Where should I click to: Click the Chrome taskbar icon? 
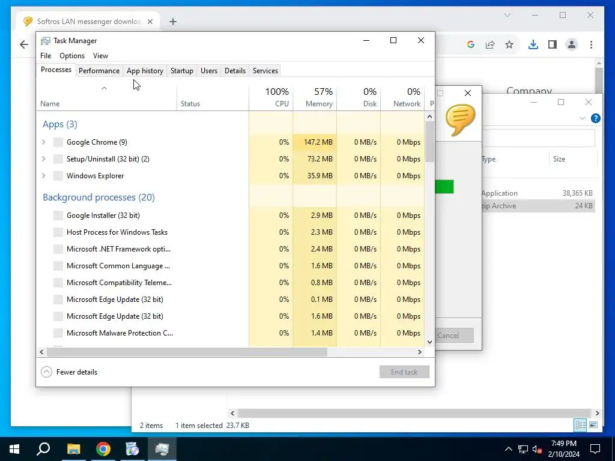(x=103, y=449)
